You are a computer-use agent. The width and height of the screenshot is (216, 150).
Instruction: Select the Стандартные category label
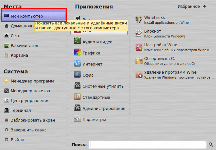[96, 97]
